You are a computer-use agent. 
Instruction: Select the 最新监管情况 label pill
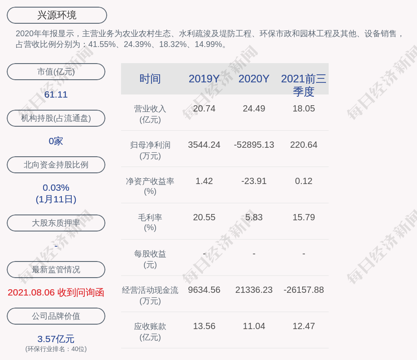point(56,270)
